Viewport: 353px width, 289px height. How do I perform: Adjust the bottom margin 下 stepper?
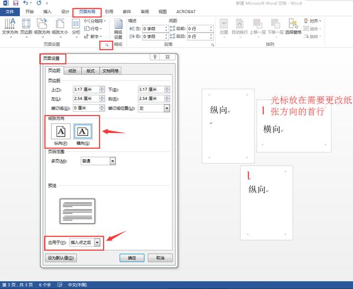167,89
